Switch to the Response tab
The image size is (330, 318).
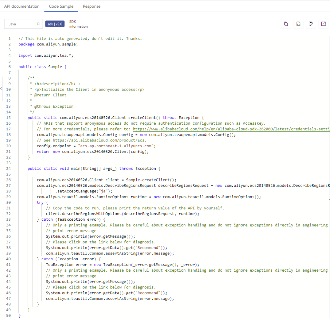pos(92,6)
